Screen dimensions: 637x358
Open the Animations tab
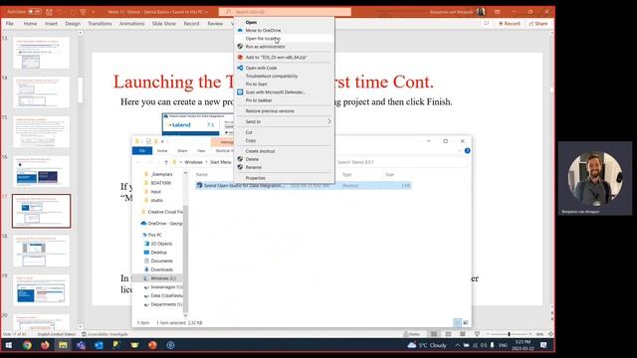(x=131, y=24)
